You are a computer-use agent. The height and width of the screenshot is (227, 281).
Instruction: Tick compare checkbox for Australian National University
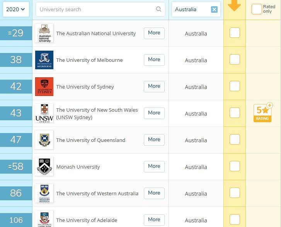click(x=235, y=33)
